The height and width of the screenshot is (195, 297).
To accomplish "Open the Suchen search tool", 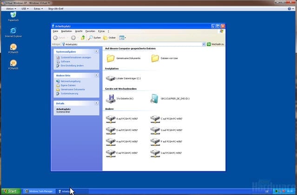I will 94,38.
